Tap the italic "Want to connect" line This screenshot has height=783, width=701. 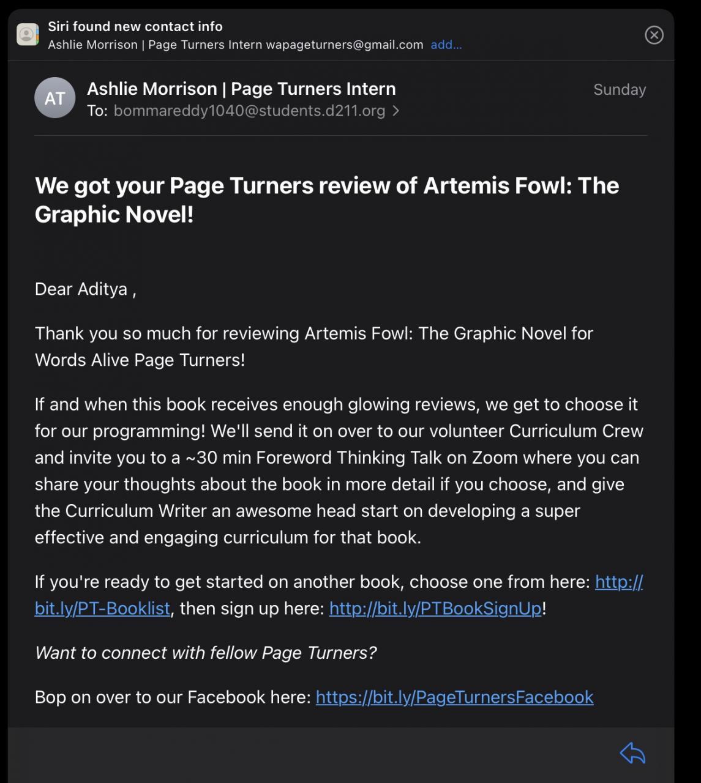[x=206, y=653]
